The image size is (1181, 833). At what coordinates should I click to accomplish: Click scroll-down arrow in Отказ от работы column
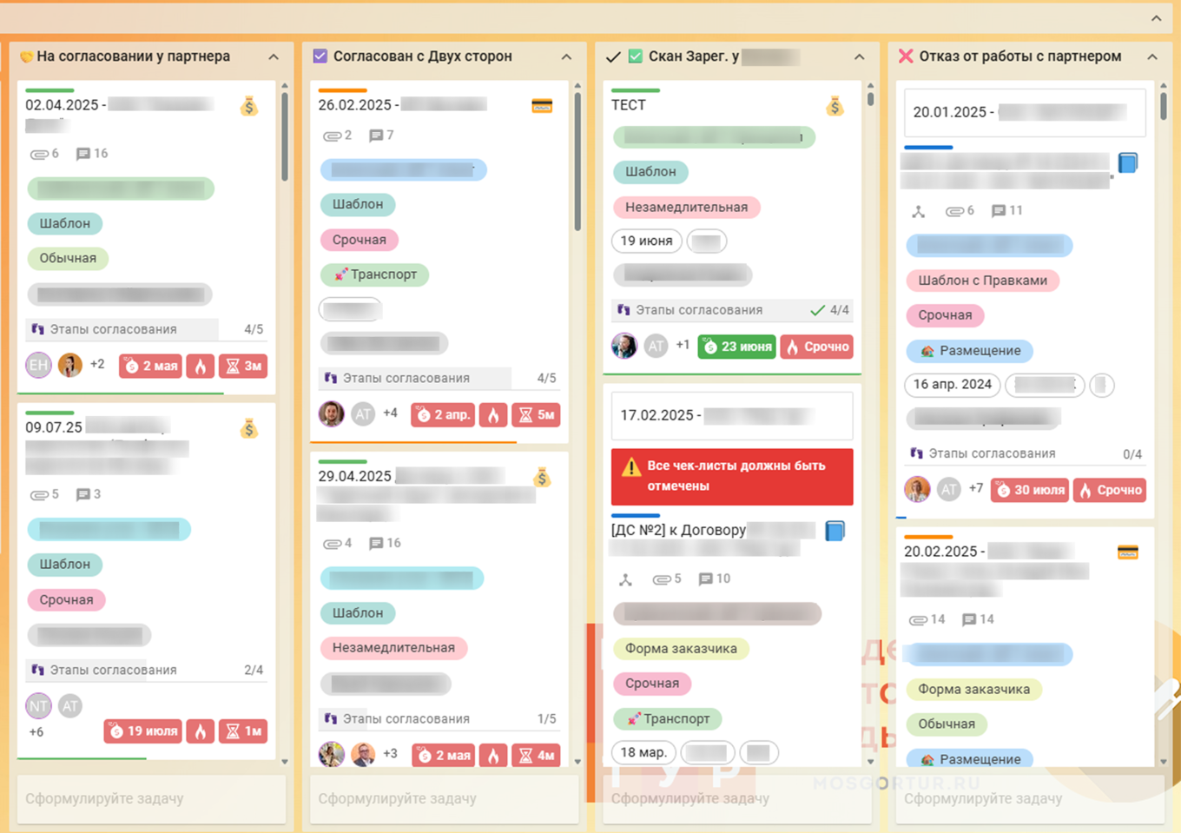point(1164,762)
